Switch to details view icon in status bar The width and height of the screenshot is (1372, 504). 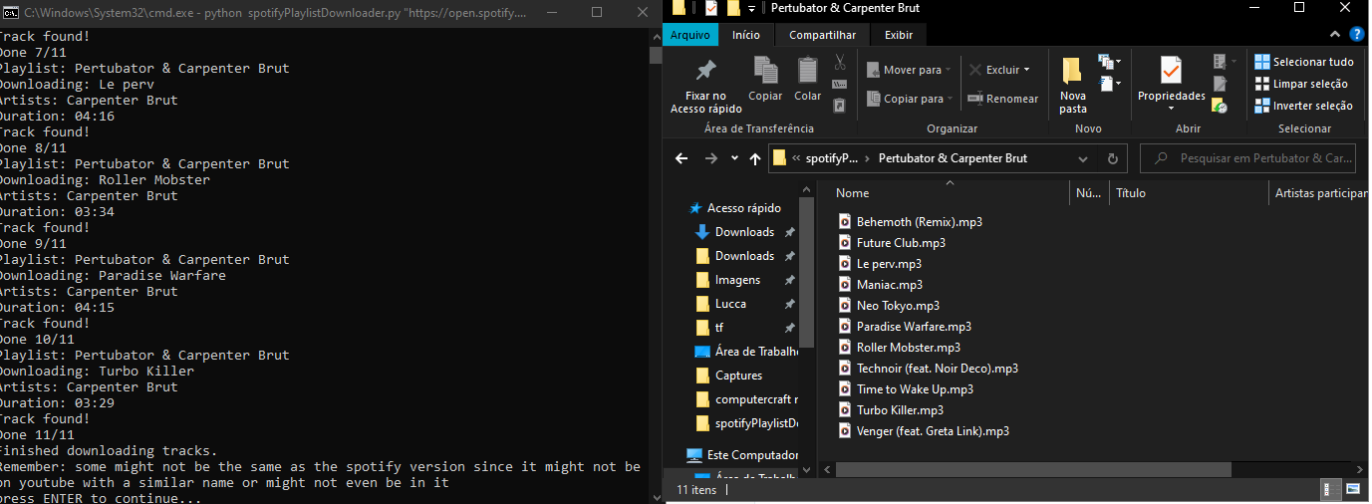tap(1332, 489)
